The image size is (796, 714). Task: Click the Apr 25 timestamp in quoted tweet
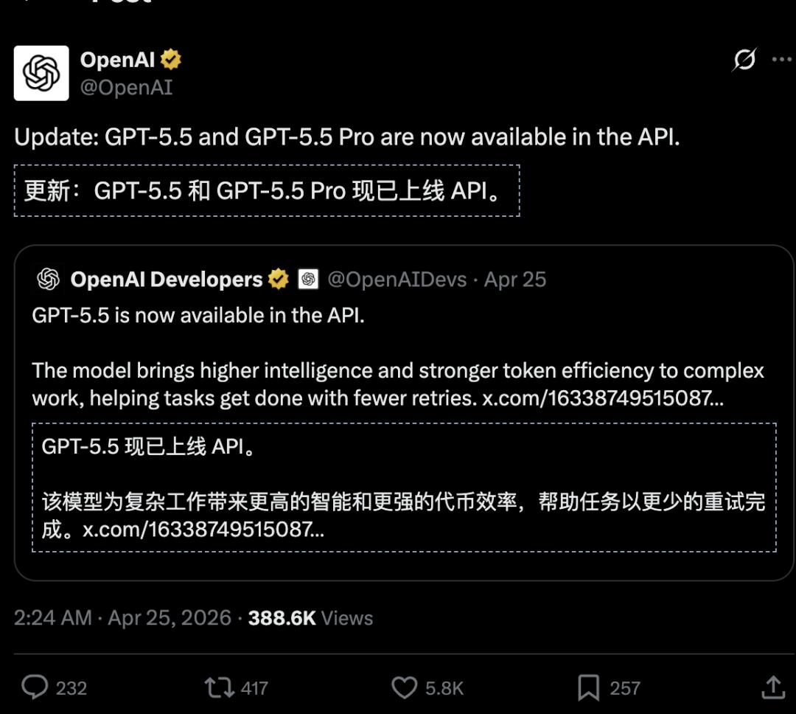pos(516,279)
